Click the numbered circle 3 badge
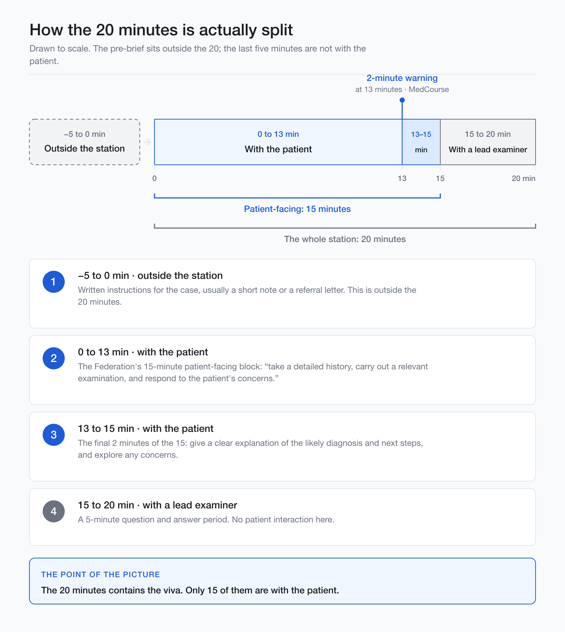The height and width of the screenshot is (632, 565). pyautogui.click(x=54, y=435)
